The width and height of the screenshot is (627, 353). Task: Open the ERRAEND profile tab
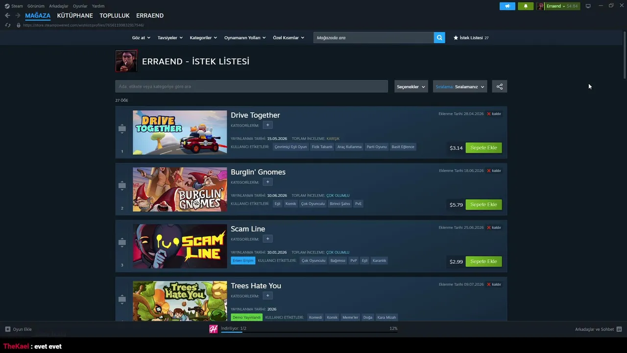[150, 16]
